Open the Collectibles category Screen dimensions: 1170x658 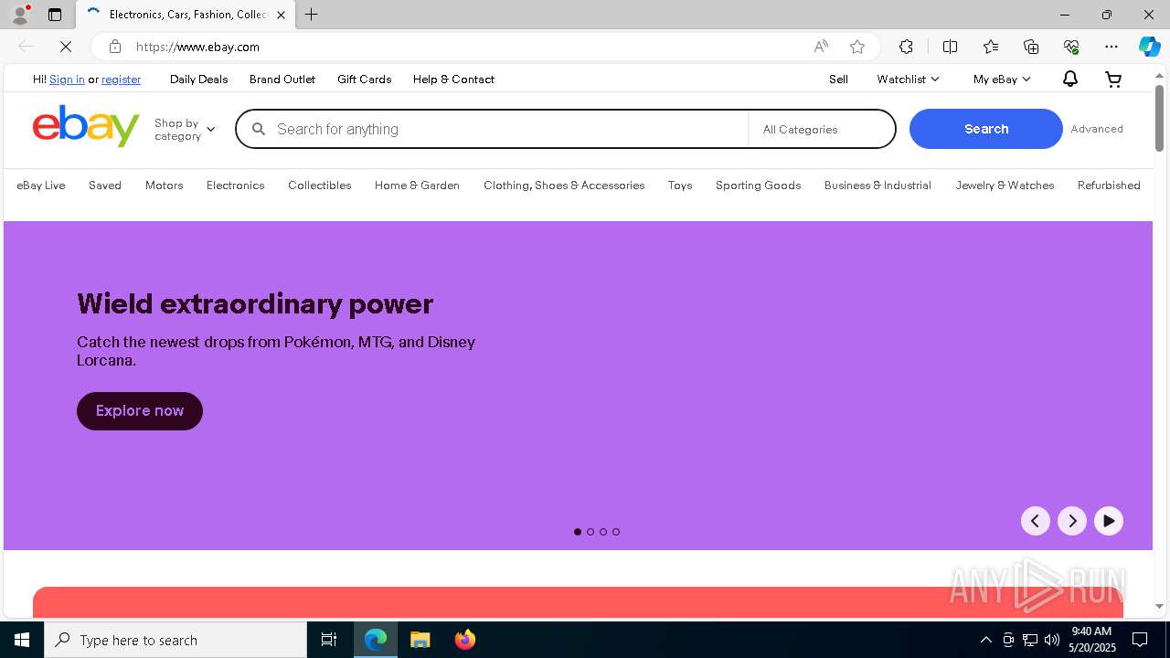pos(320,186)
